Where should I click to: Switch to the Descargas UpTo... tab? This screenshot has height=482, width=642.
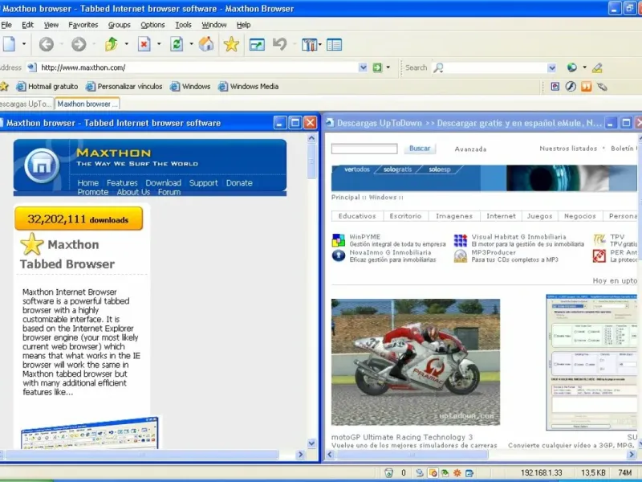pos(26,104)
